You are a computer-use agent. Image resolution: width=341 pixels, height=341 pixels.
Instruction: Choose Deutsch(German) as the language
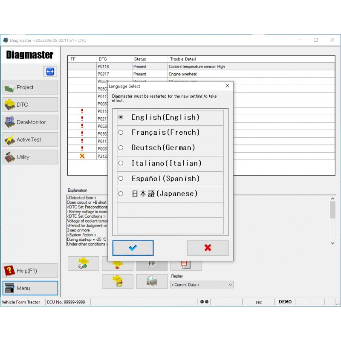coord(121,147)
